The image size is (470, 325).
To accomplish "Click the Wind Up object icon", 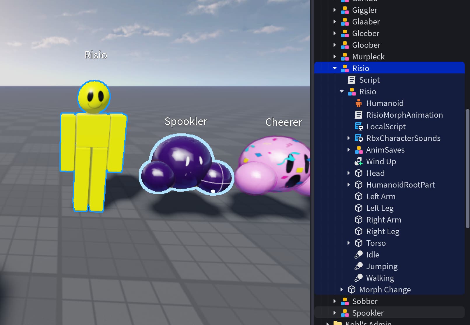I will pos(359,162).
